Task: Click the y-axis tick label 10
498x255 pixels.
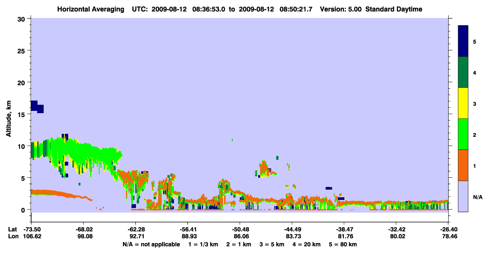Action: [x=21, y=146]
